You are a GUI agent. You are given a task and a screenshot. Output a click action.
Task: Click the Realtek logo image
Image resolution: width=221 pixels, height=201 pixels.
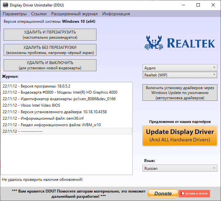click(180, 43)
